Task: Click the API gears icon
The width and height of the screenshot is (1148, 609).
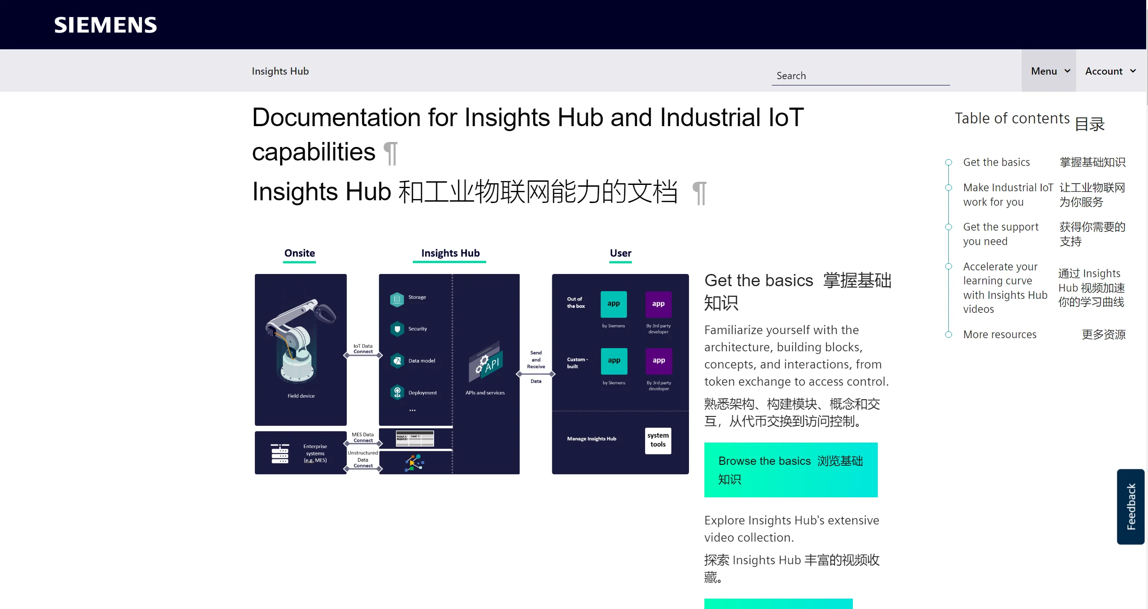Action: [485, 363]
